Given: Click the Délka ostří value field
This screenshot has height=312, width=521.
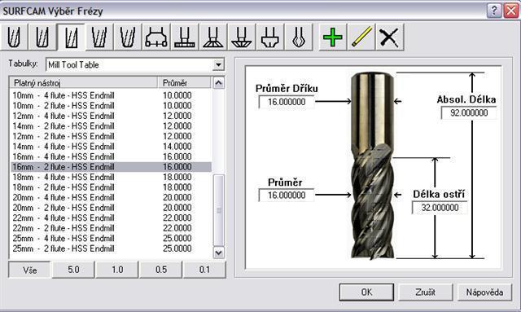Looking at the screenshot, I should [x=440, y=208].
